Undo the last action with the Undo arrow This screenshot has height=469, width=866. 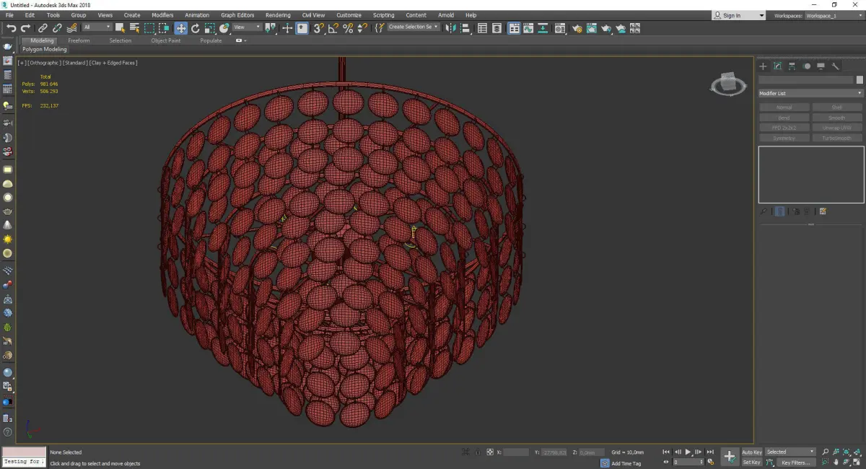(x=12, y=28)
